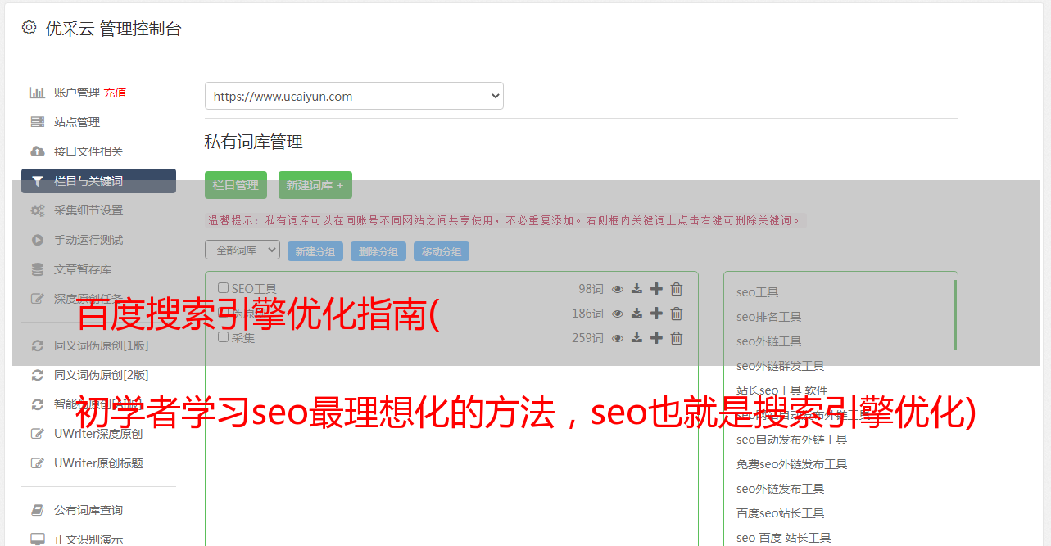Open the https://www.ucaiyun.com site dropdown
Image resolution: width=1051 pixels, height=546 pixels.
pos(354,96)
